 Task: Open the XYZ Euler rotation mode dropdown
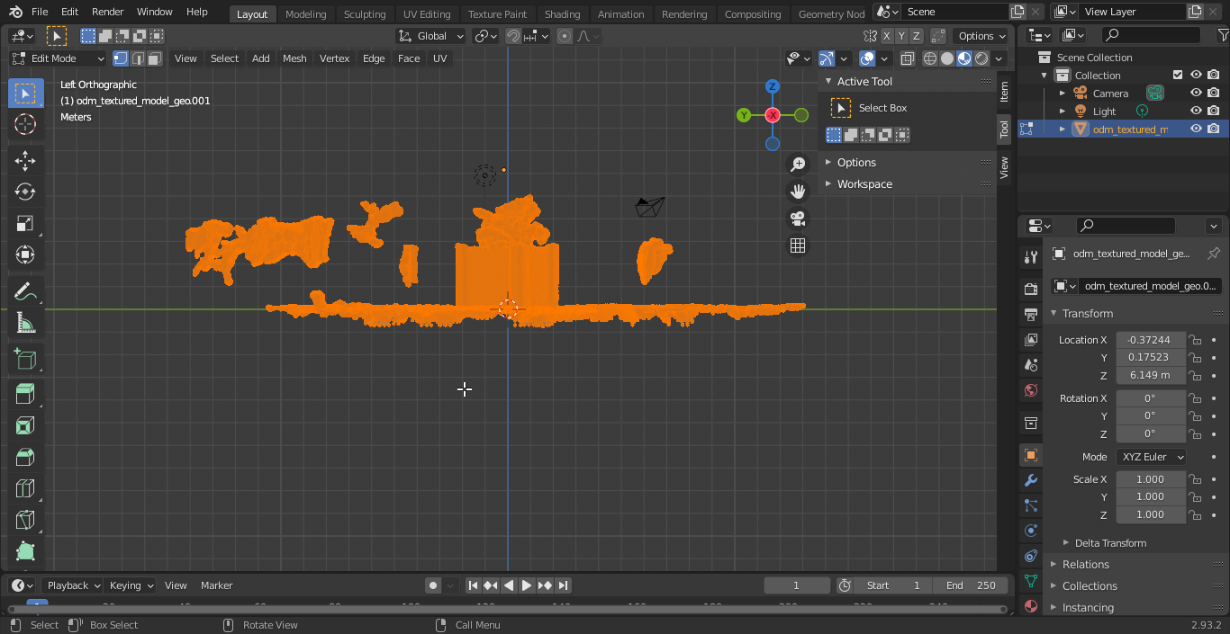[x=1151, y=457]
